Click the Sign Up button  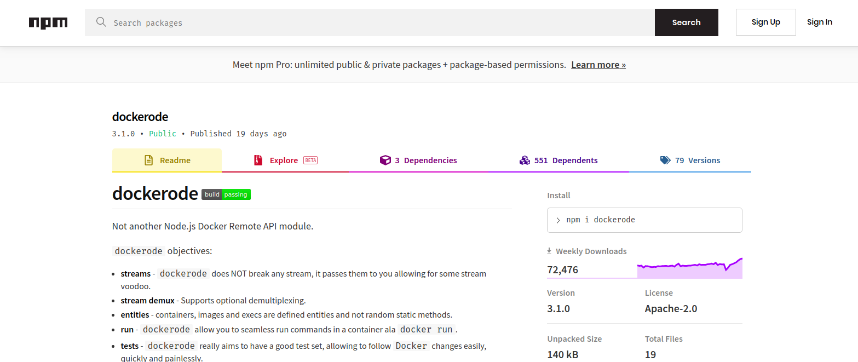coord(765,22)
